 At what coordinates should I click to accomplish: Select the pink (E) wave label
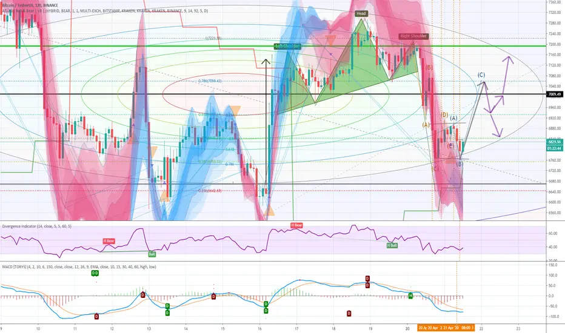tap(450, 146)
